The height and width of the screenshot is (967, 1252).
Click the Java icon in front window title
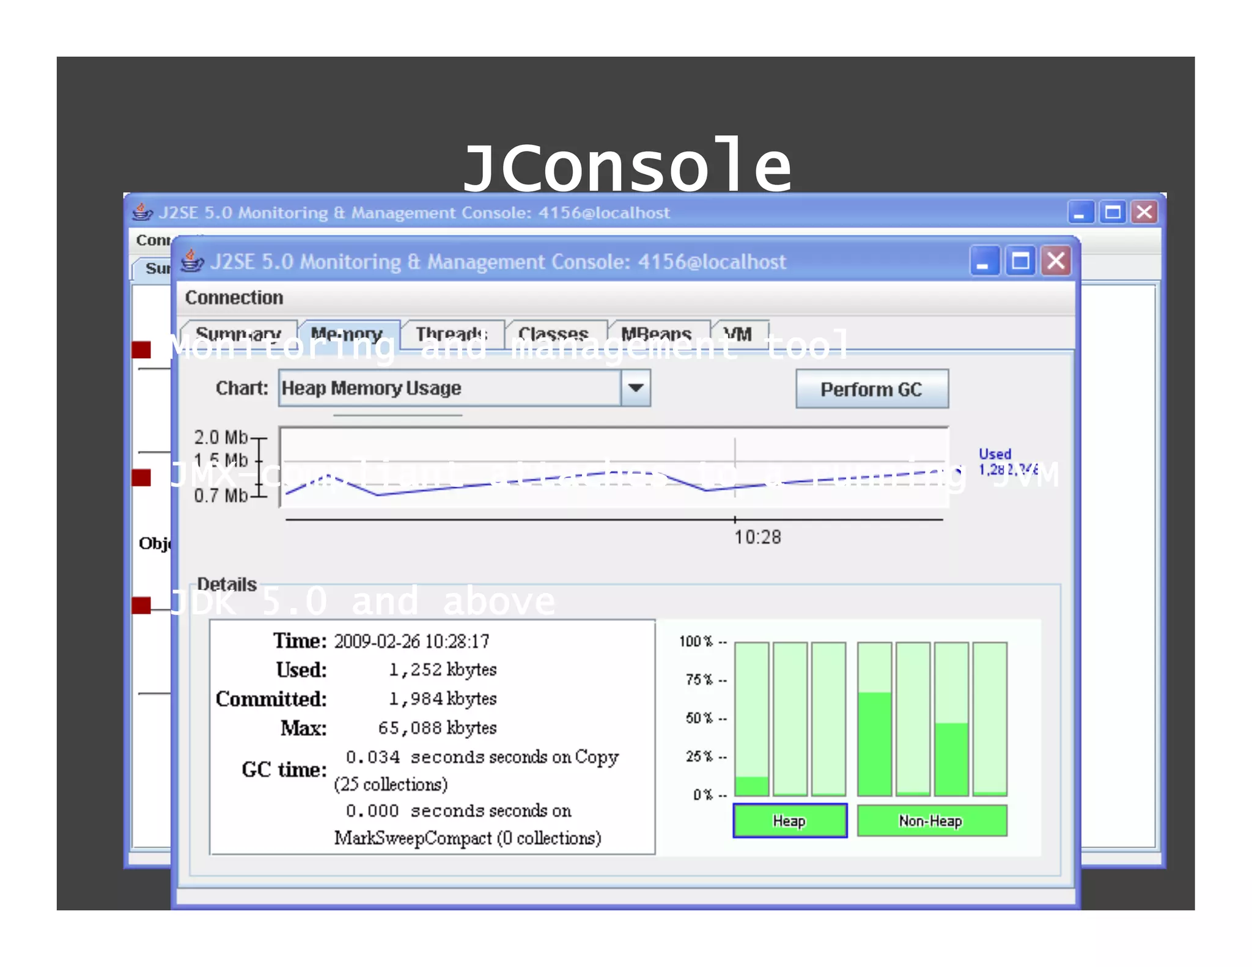pyautogui.click(x=192, y=261)
